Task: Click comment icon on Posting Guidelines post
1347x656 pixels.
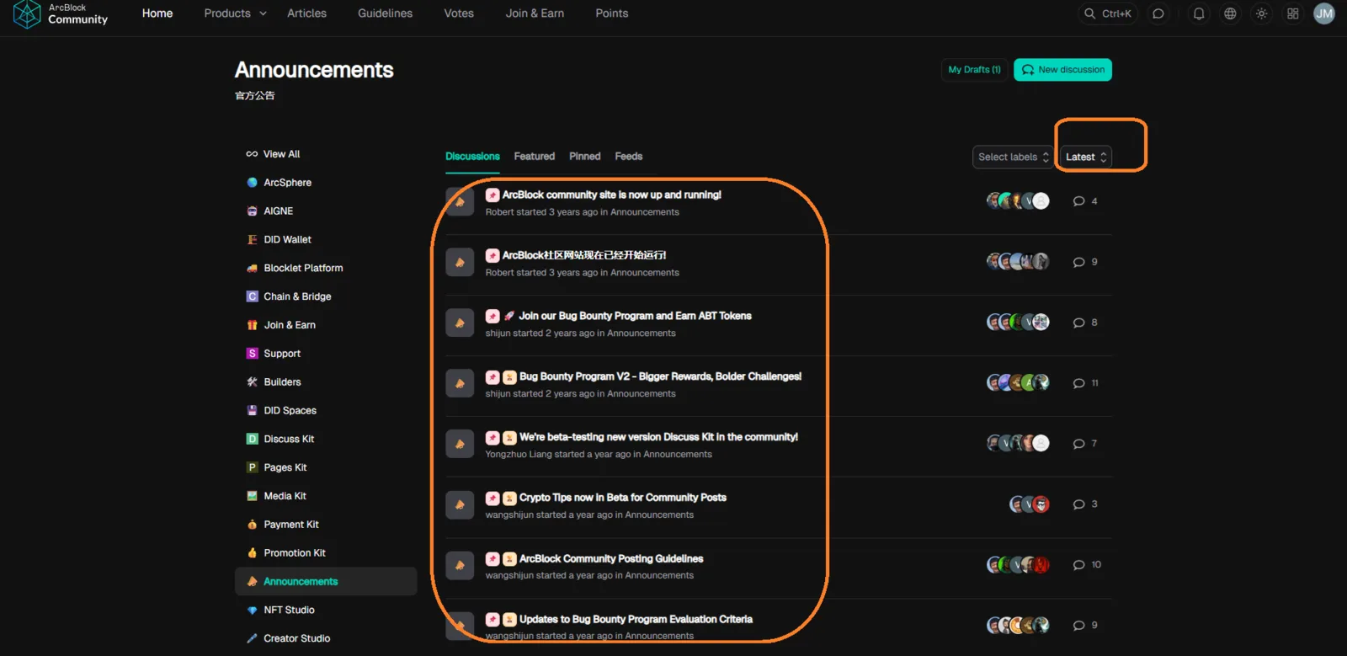Action: pyautogui.click(x=1078, y=565)
